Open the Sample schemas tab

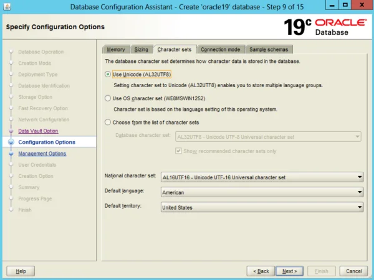(x=269, y=50)
